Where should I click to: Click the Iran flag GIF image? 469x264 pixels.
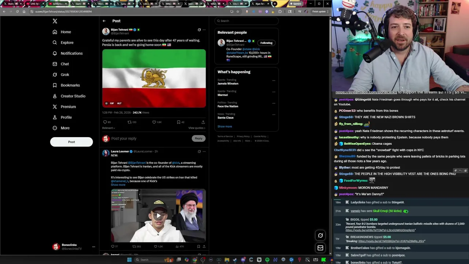click(154, 78)
